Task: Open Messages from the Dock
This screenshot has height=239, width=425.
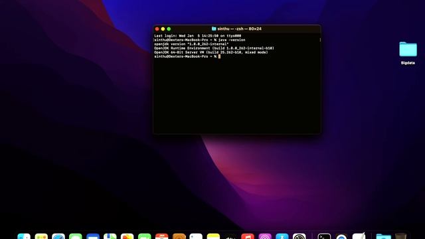Action: click(x=76, y=236)
